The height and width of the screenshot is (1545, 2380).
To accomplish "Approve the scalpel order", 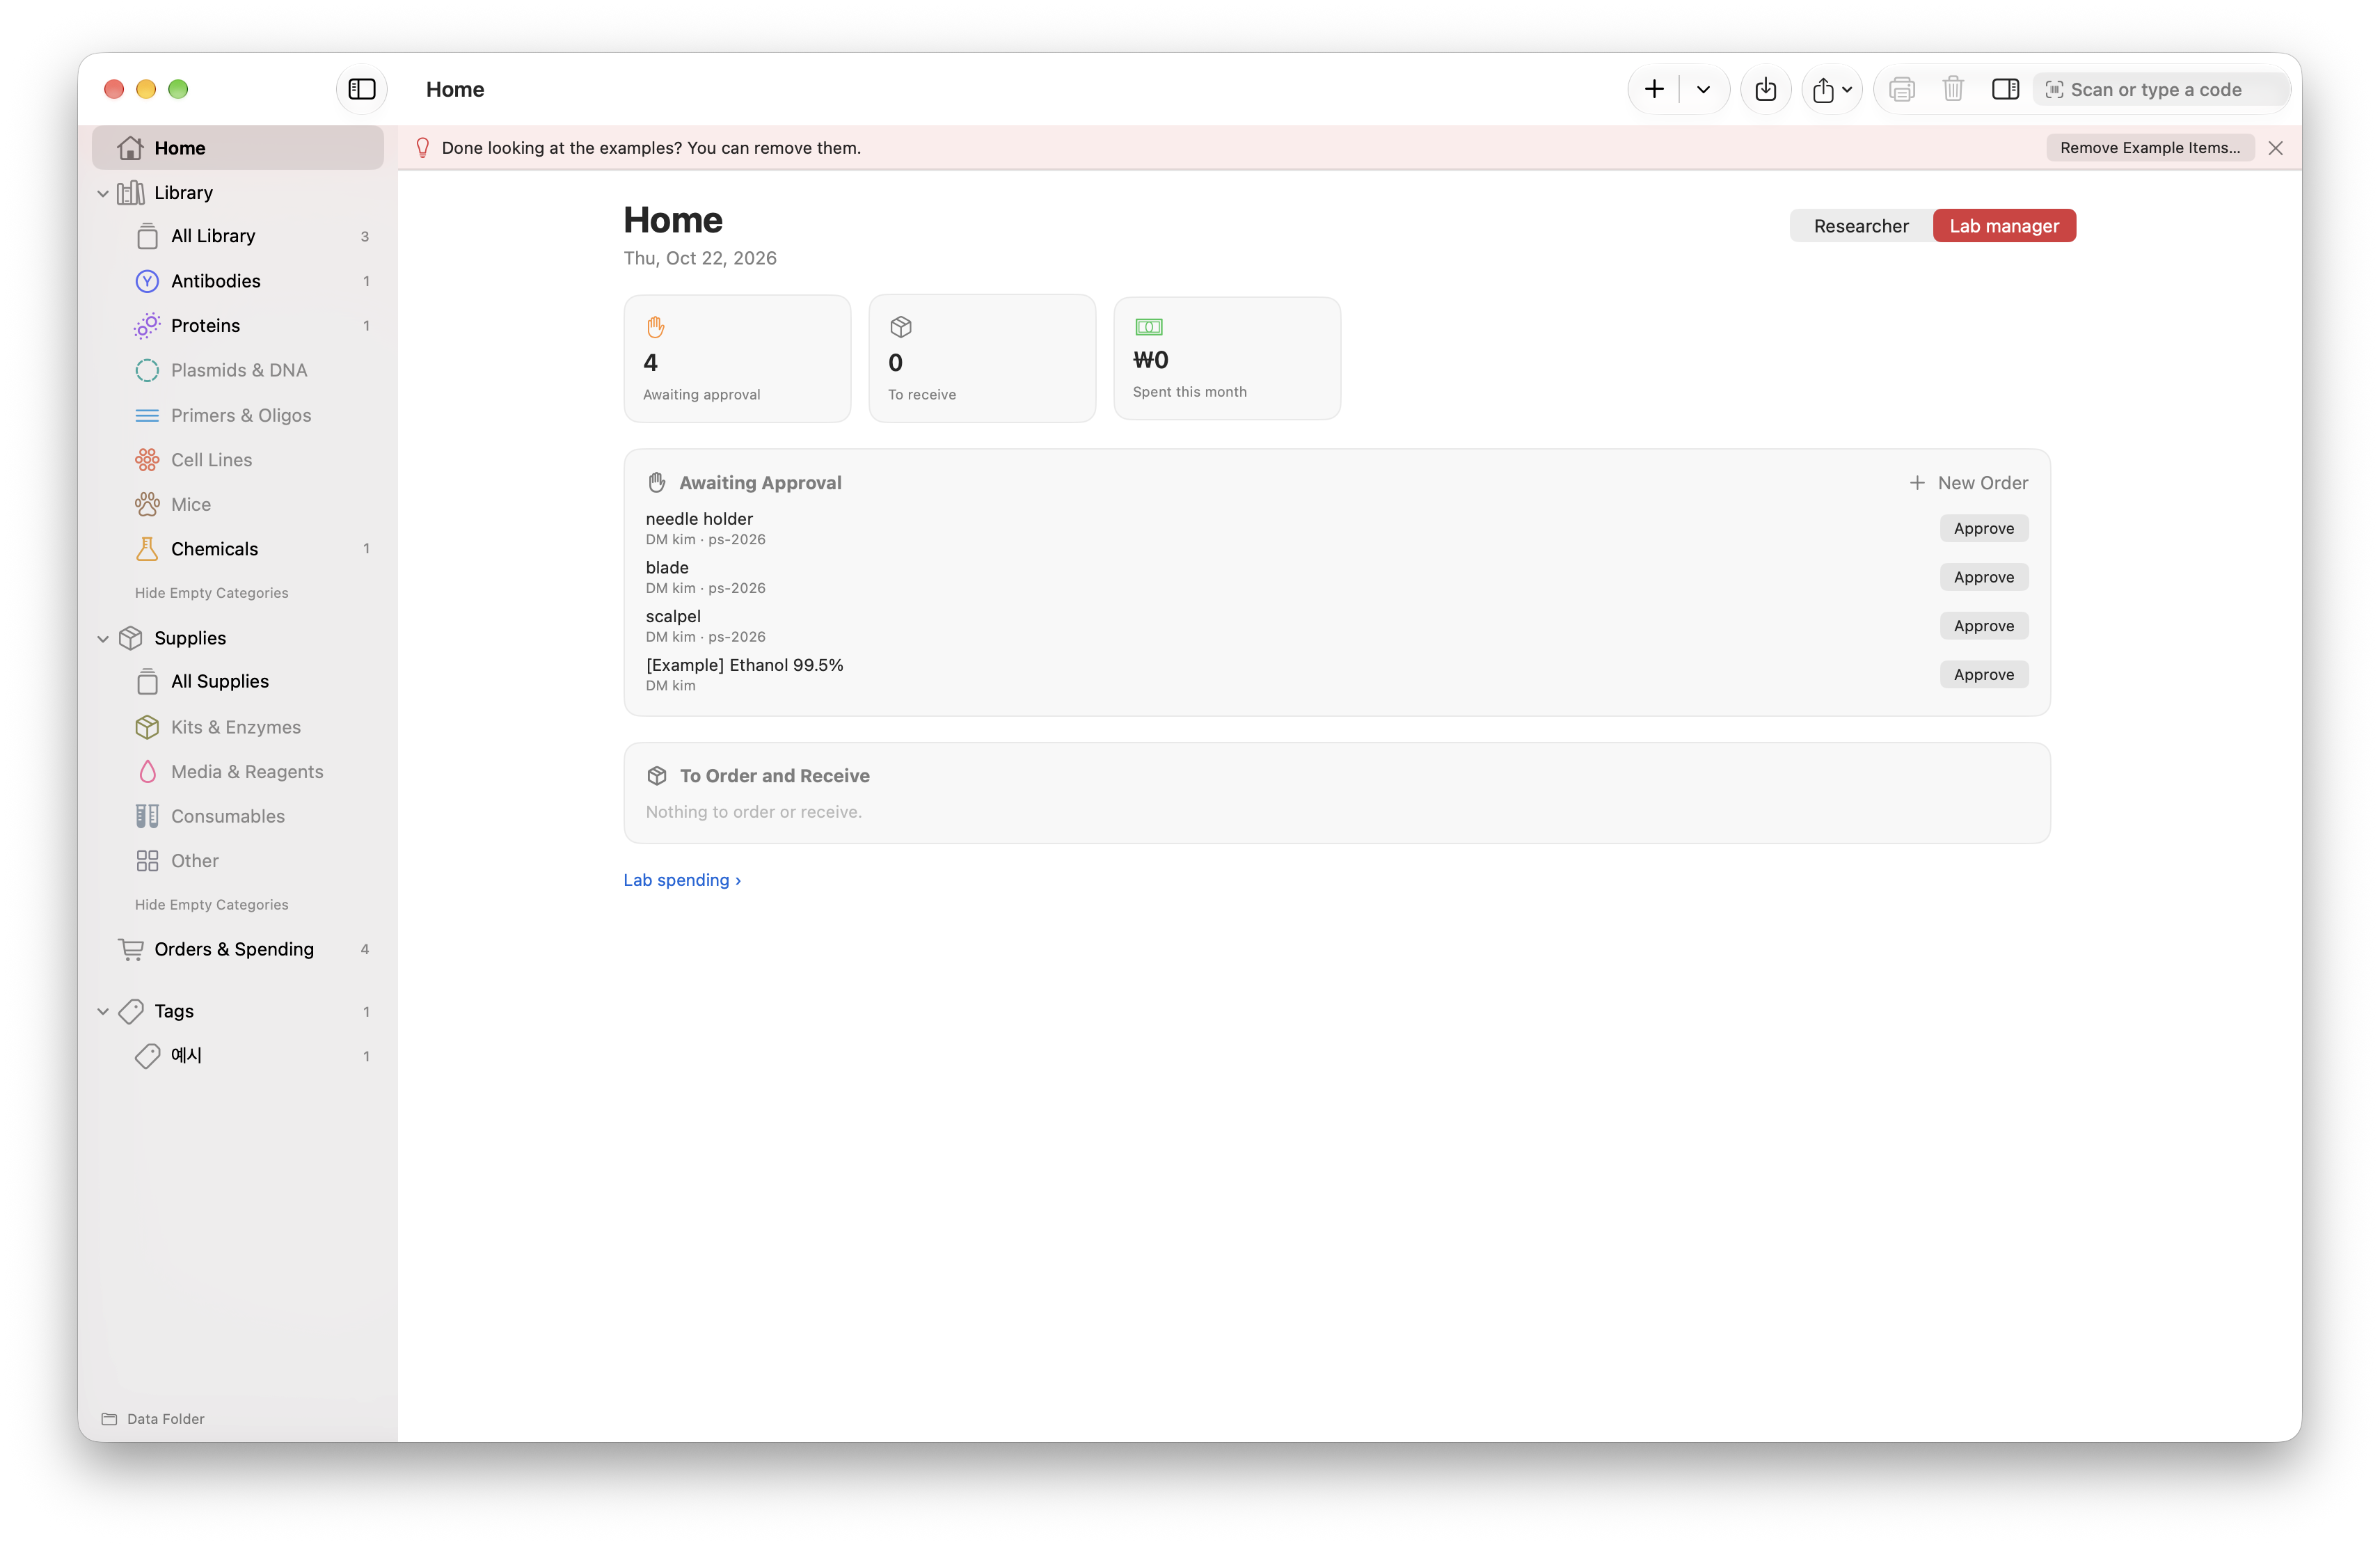I will tap(1983, 626).
